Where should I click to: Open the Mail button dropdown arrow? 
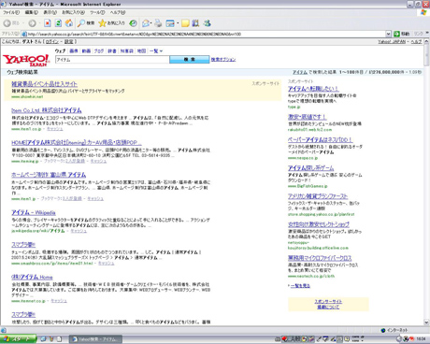tap(151, 23)
